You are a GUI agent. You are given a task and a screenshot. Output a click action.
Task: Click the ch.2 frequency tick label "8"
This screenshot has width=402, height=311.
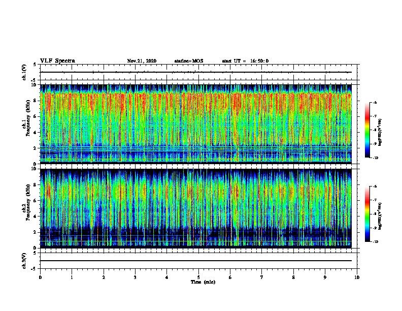35,185
